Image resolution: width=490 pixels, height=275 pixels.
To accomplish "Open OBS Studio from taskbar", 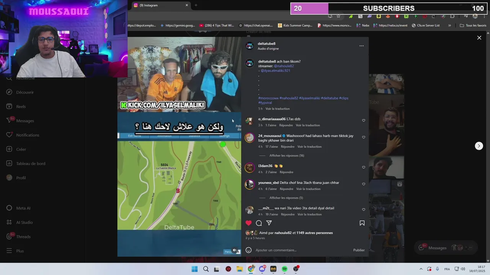I will [x=296, y=269].
